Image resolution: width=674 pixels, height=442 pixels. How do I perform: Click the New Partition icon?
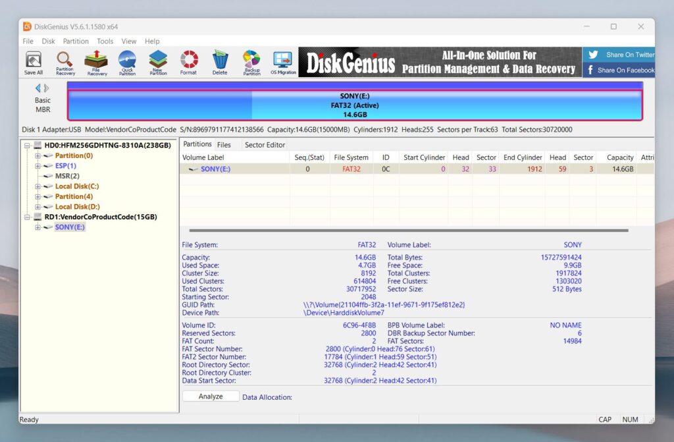pos(158,62)
